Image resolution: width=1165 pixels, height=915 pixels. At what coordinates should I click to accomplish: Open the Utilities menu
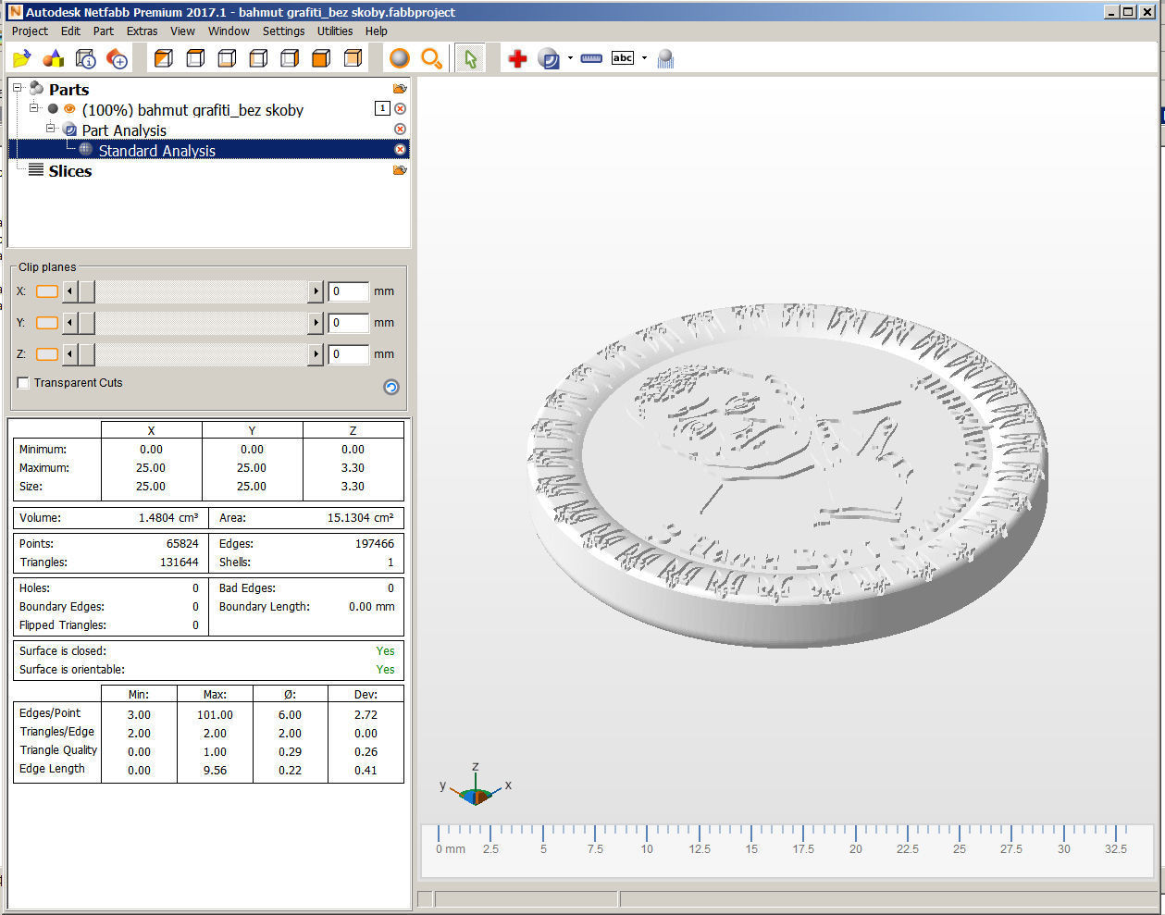point(335,31)
